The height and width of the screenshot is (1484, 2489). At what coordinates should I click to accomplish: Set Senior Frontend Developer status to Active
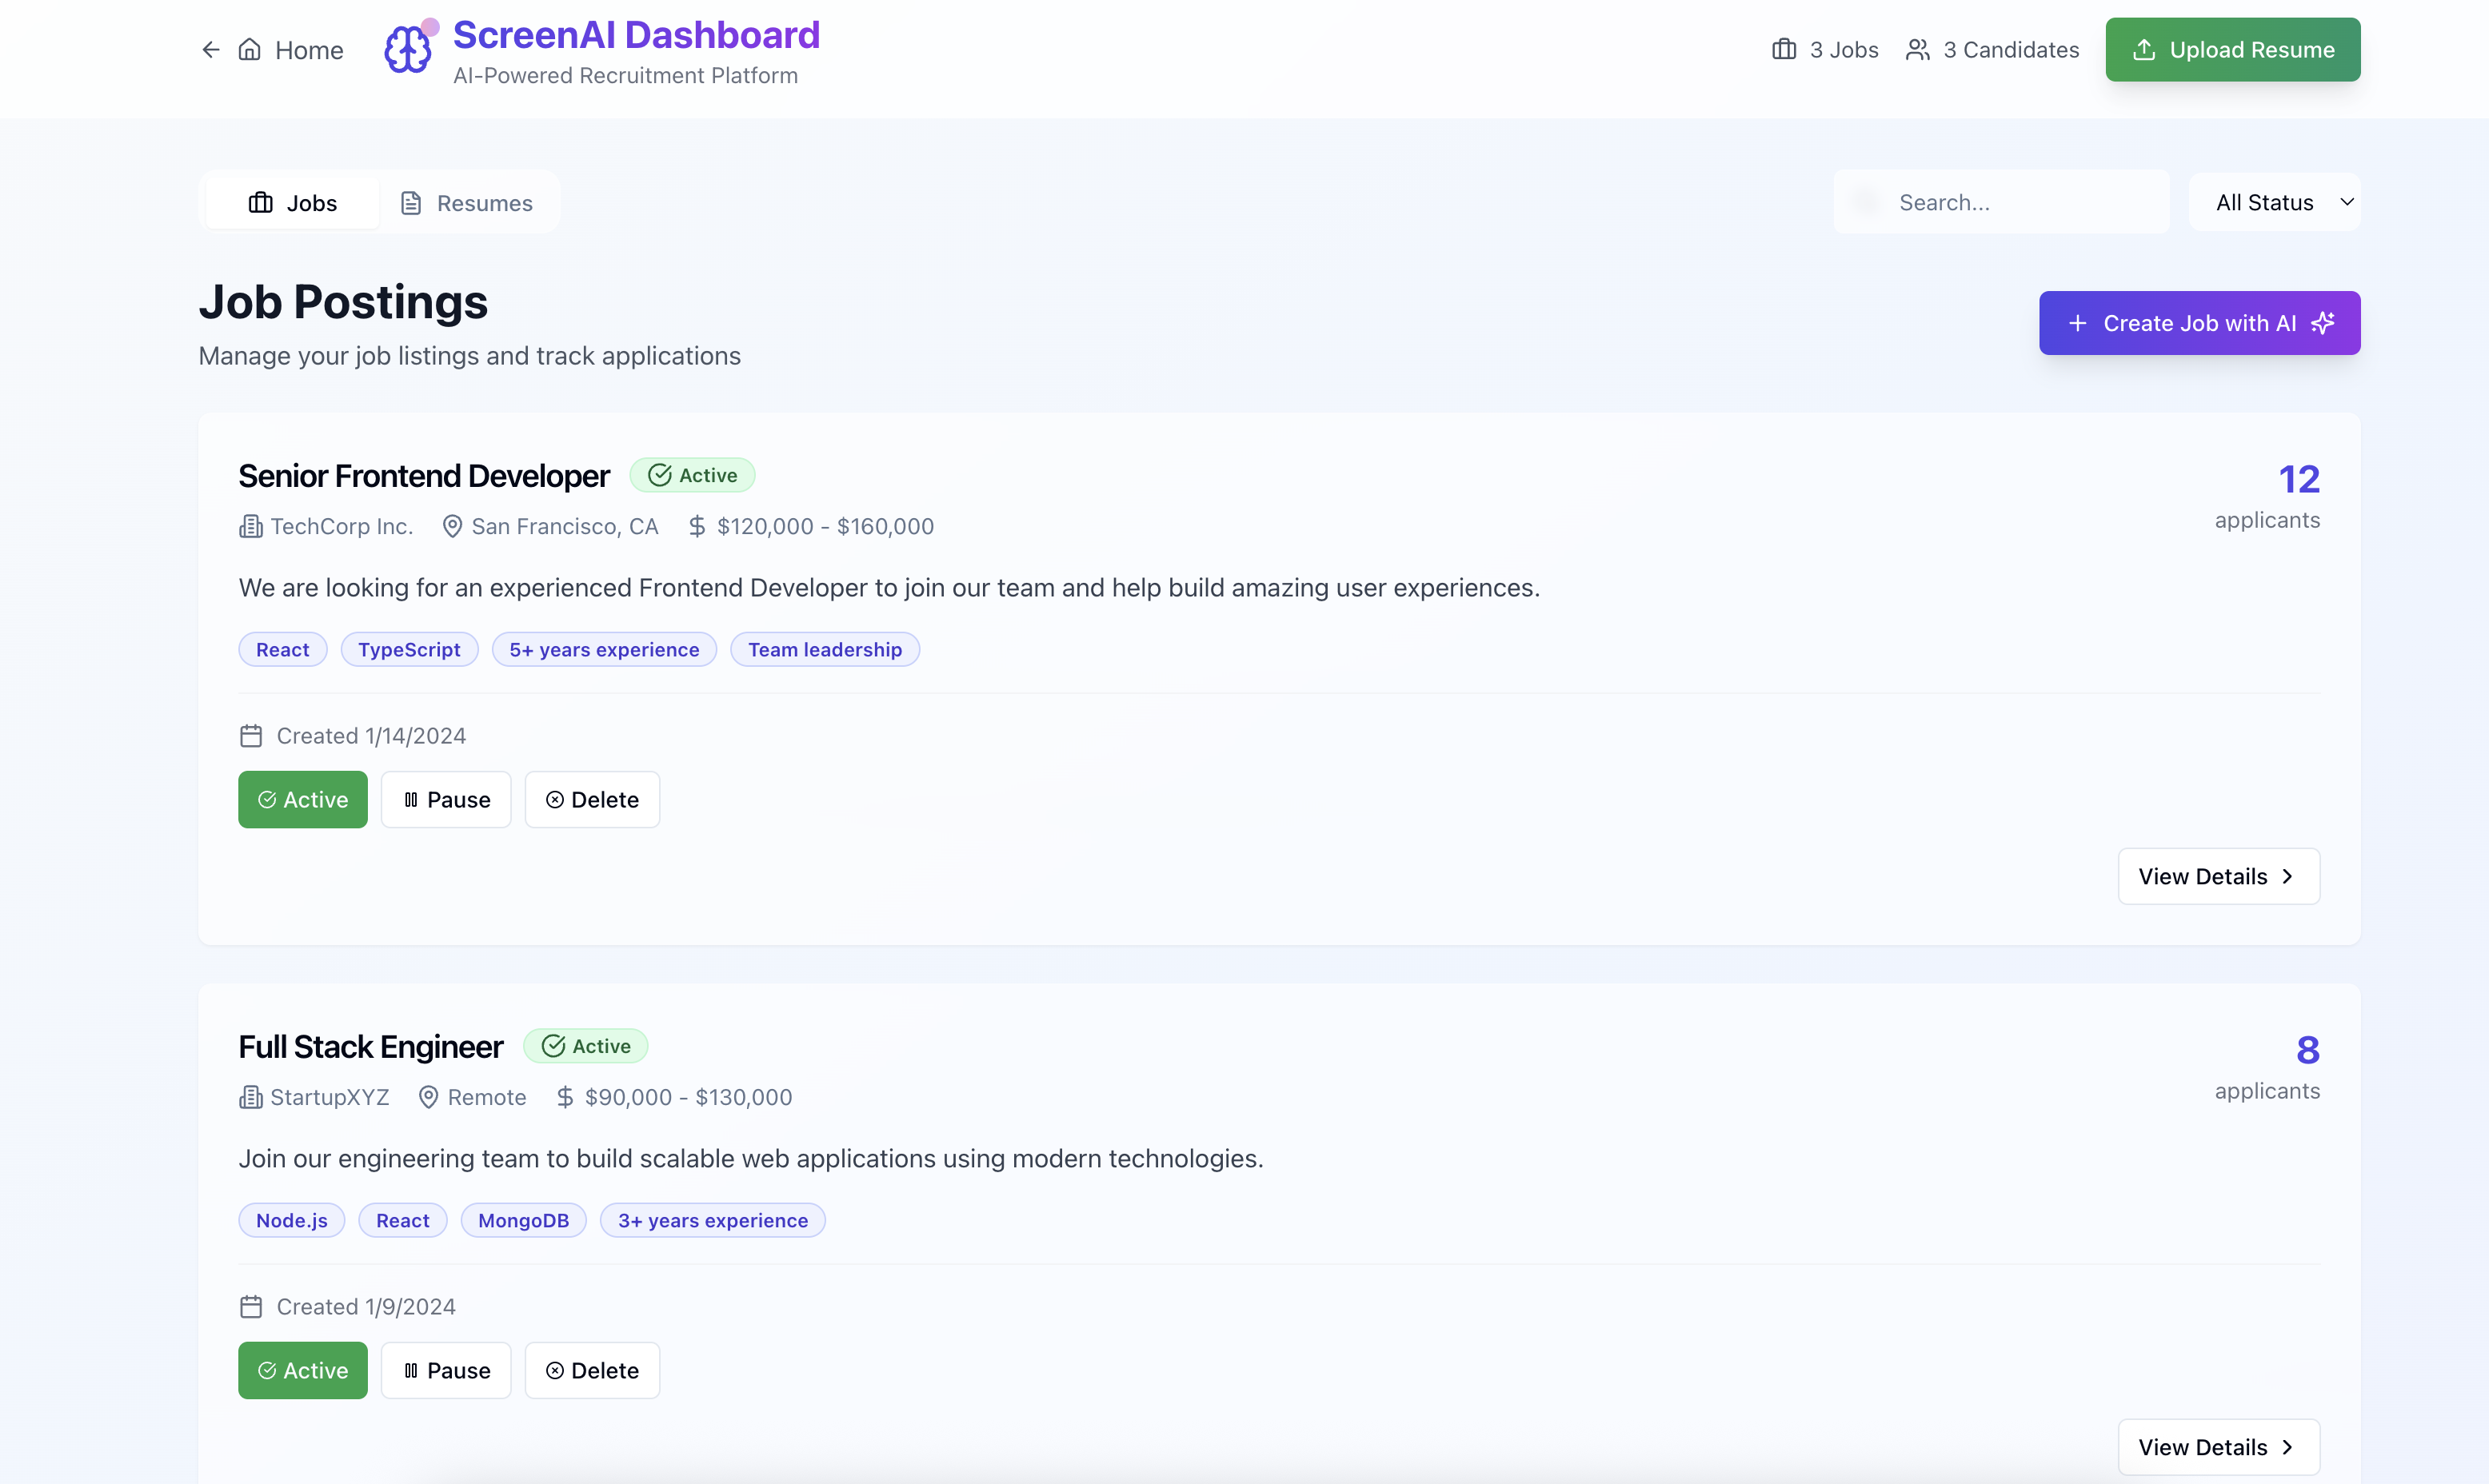[303, 800]
